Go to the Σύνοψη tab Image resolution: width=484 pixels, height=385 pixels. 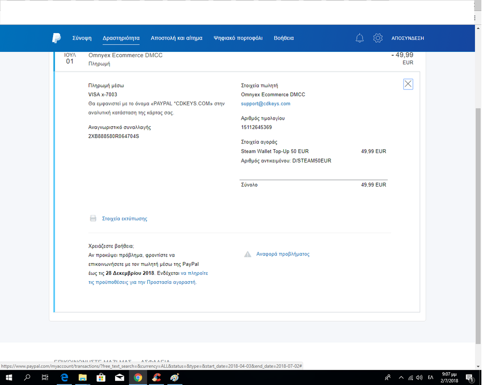click(82, 38)
